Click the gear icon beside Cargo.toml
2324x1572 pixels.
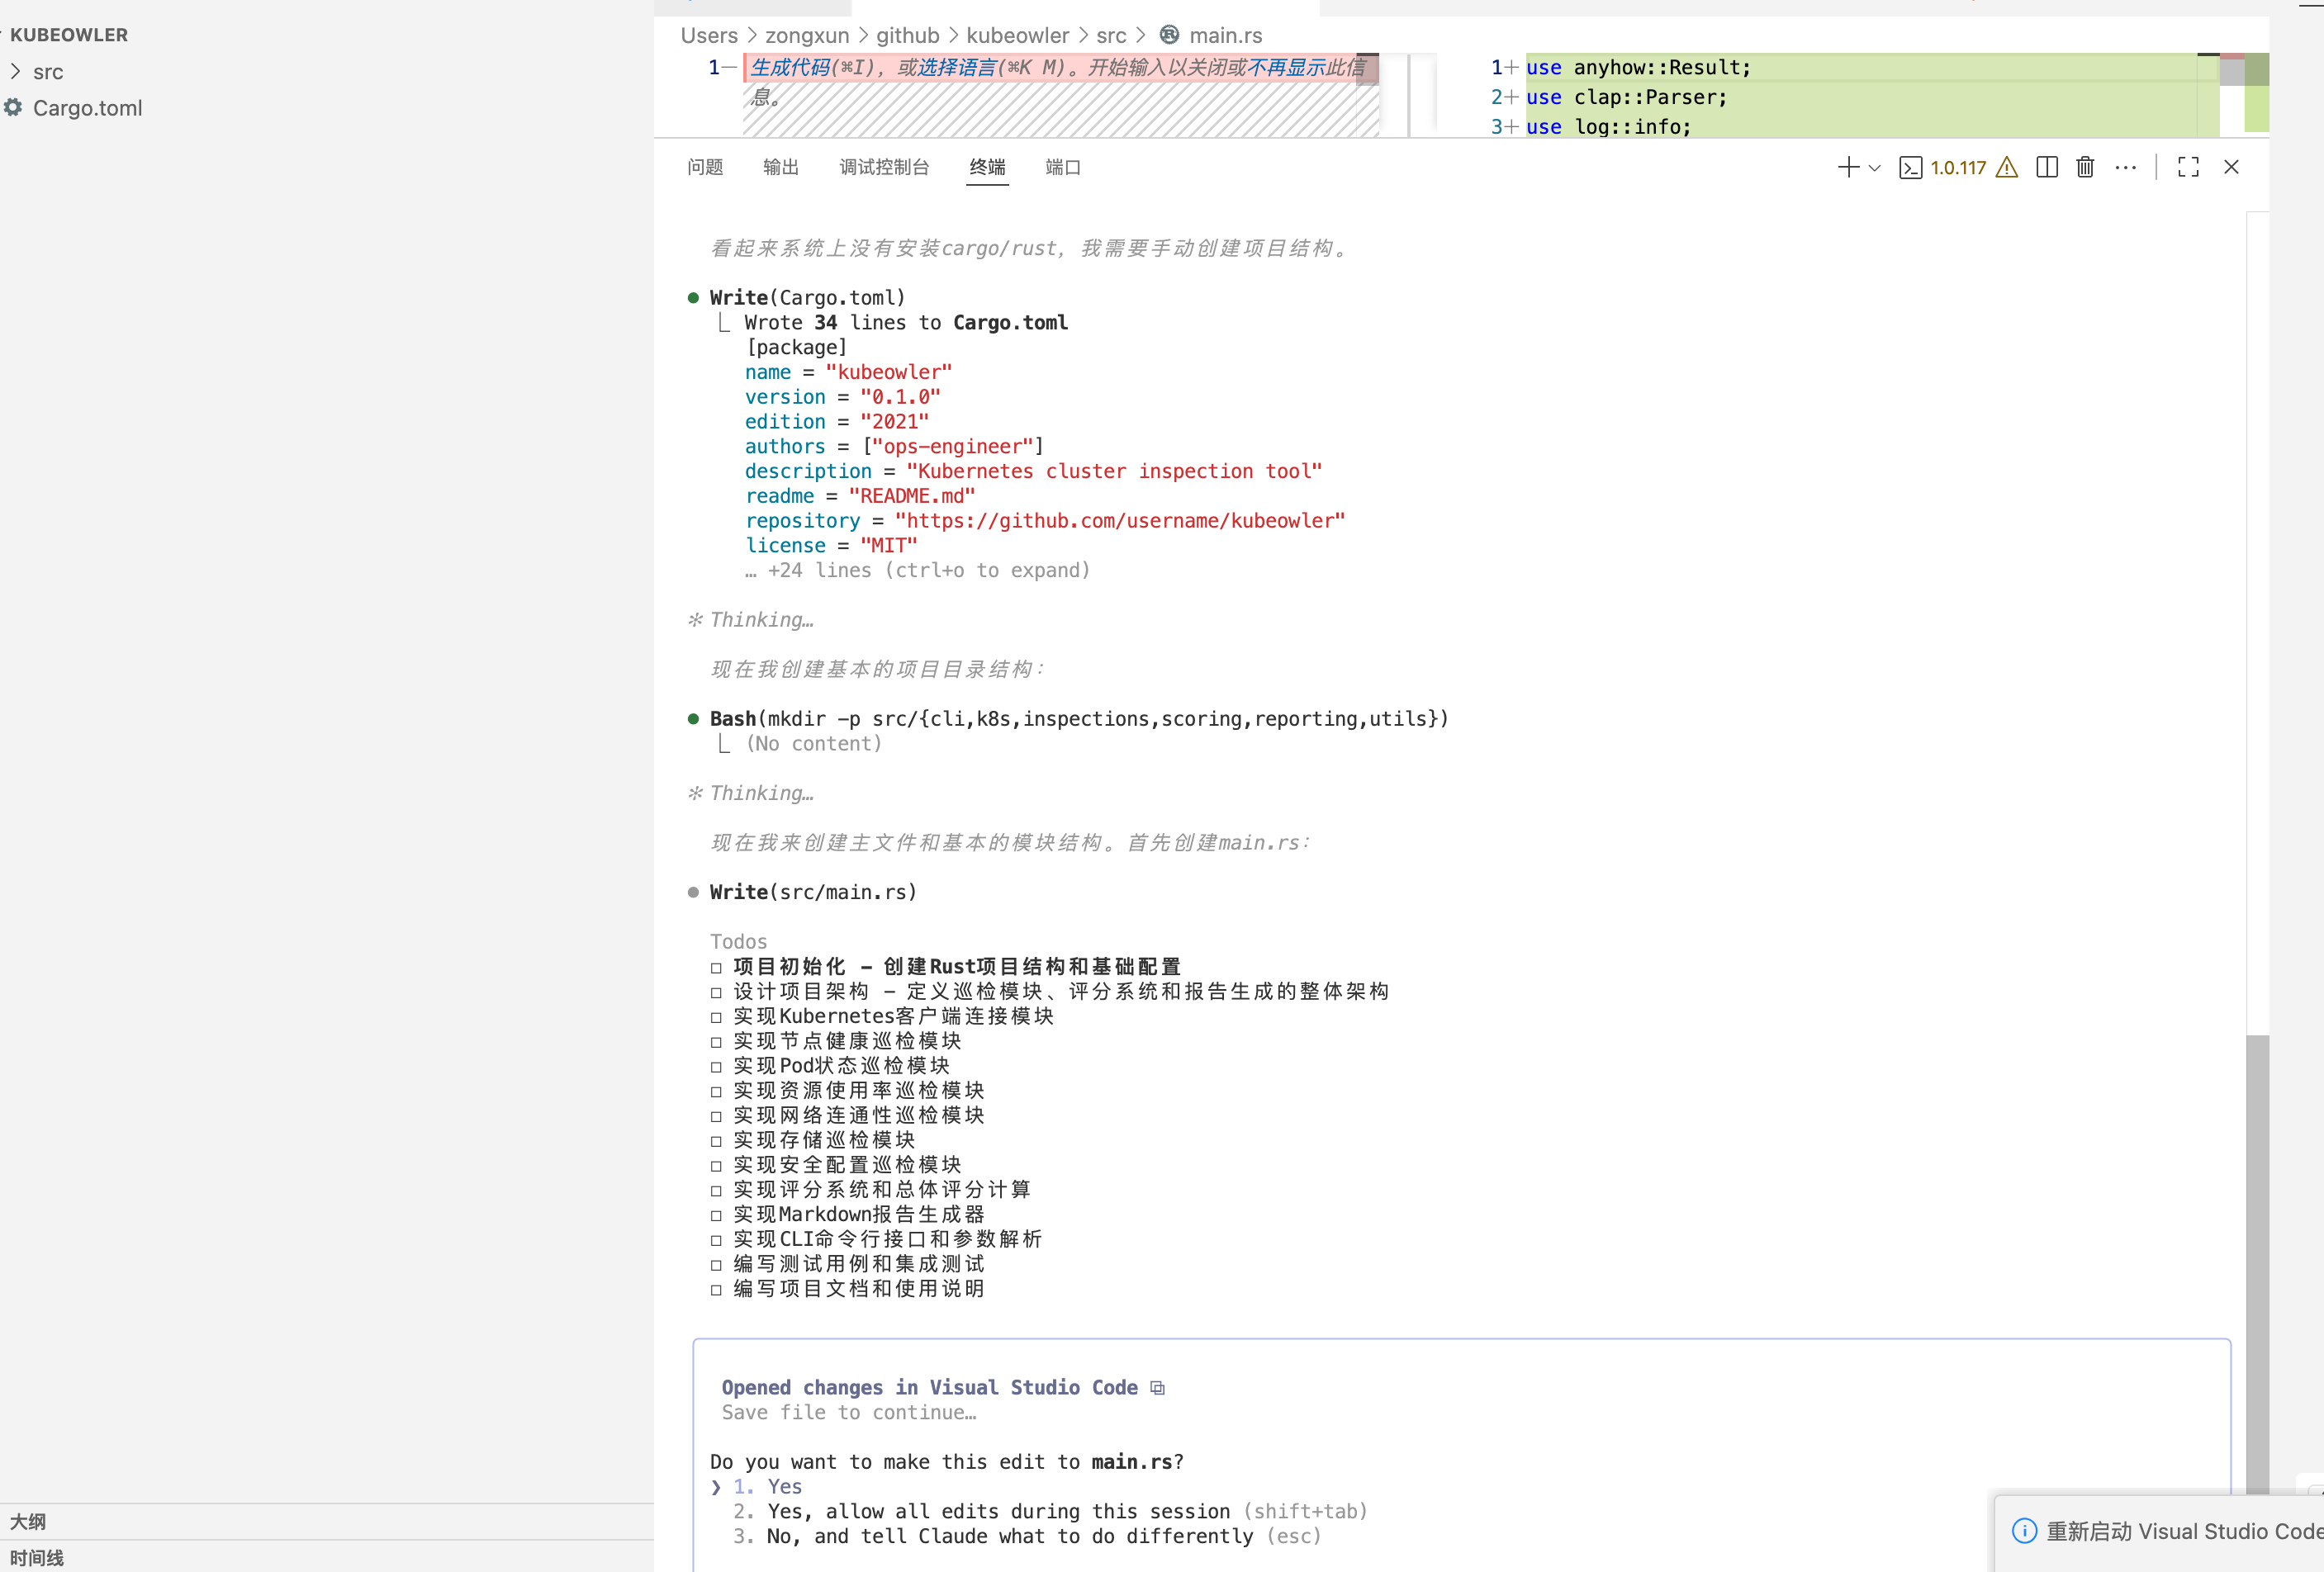click(13, 107)
